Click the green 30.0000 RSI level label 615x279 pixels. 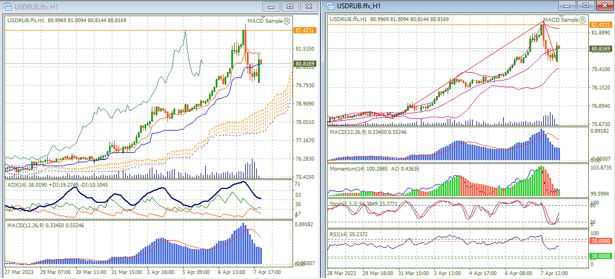[601, 256]
